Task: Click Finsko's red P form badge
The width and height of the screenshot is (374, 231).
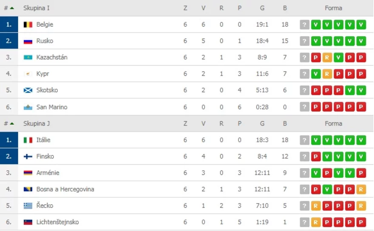Action: (x=315, y=157)
